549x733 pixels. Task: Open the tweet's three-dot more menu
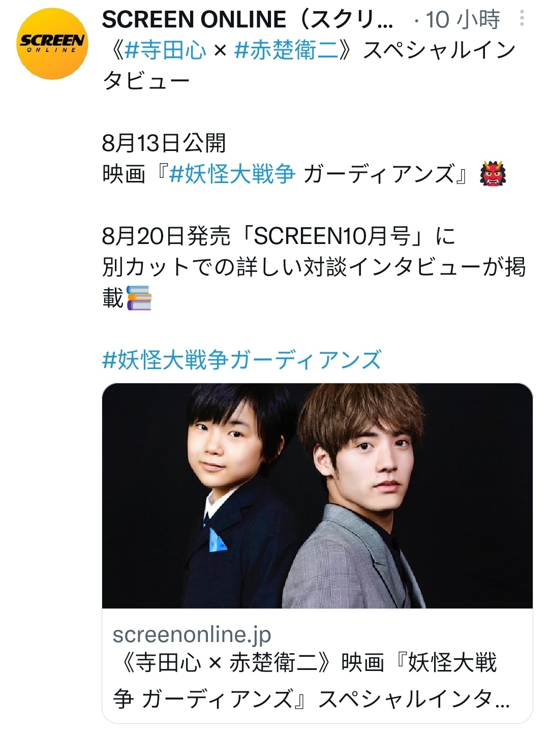(522, 19)
